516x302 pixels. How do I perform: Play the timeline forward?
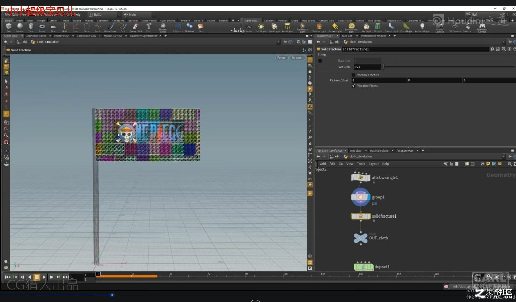tap(44, 277)
